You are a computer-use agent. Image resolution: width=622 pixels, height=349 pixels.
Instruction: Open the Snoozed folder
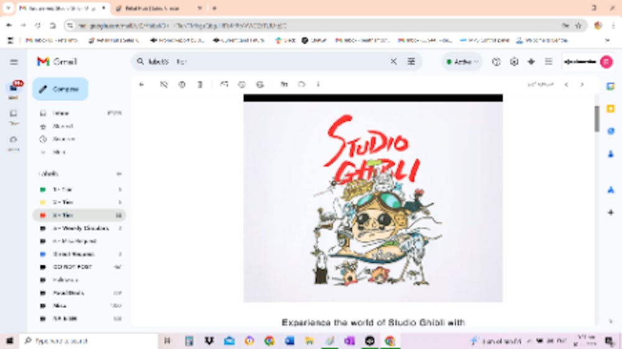[78, 139]
